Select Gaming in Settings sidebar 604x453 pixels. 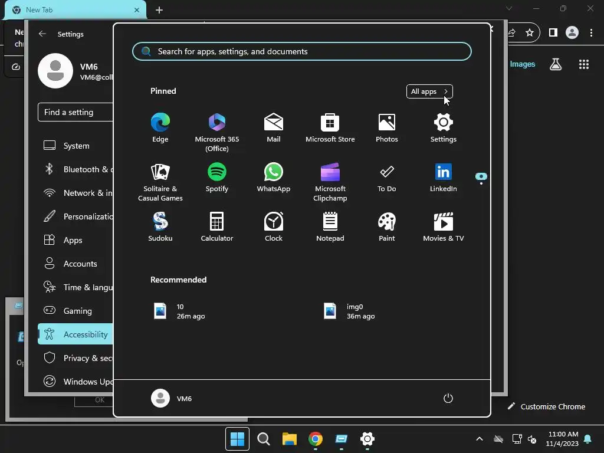pyautogui.click(x=76, y=311)
